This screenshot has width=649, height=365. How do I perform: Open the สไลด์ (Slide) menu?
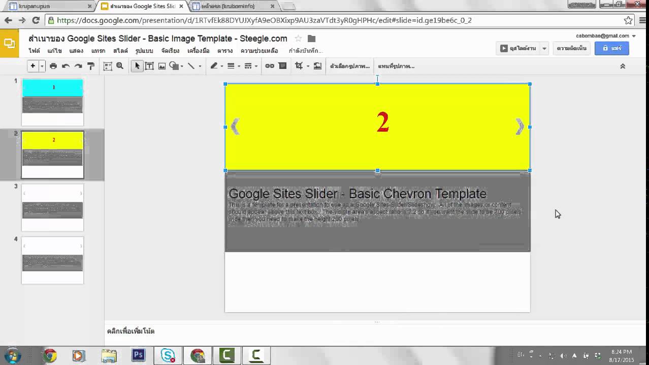point(120,51)
